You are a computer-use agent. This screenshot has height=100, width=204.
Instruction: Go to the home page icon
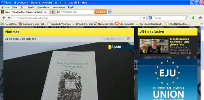coord(200,18)
